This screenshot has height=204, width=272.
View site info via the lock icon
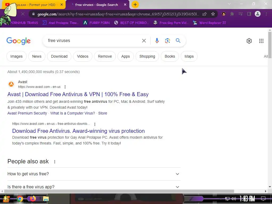[x=33, y=14]
